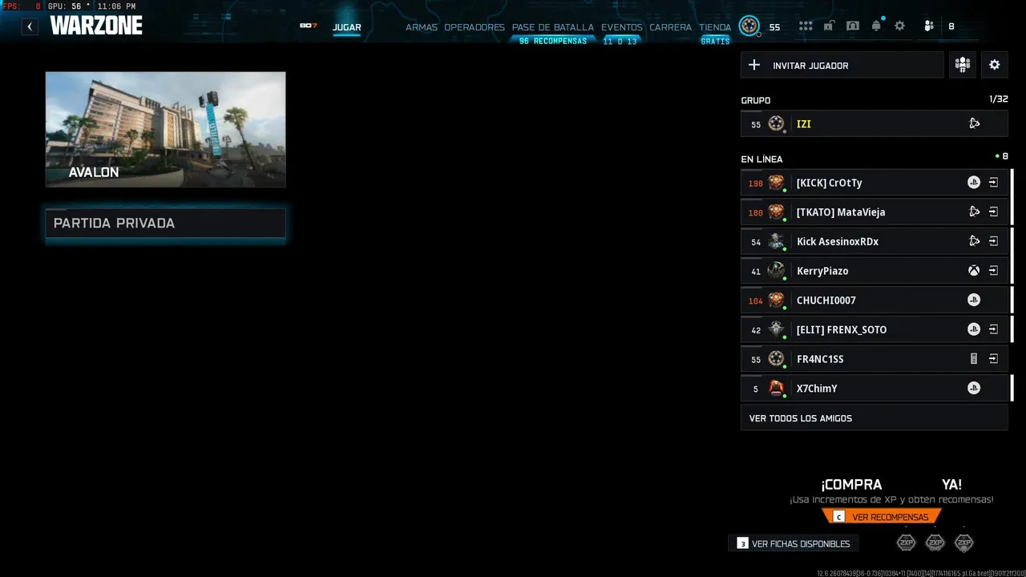1026x577 pixels.
Task: Select PARTIDA PRIVADA button
Action: [165, 224]
